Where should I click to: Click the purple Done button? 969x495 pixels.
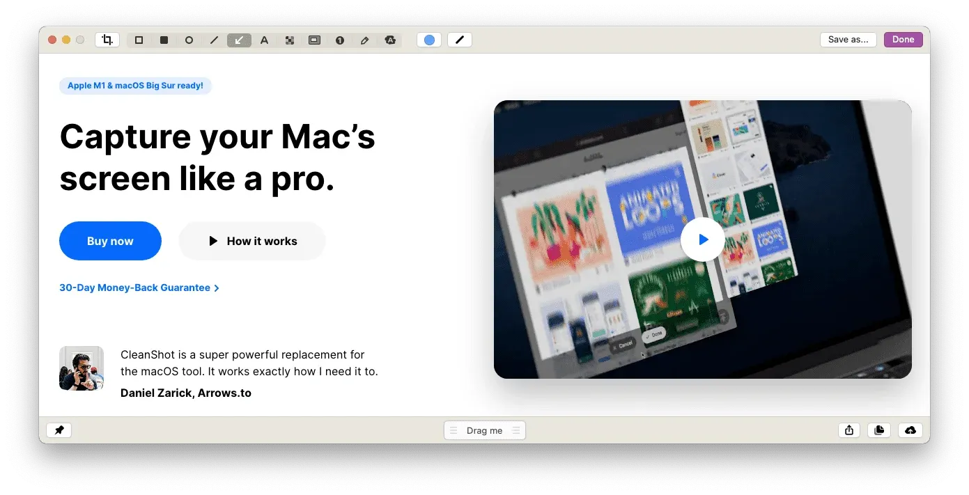(x=903, y=40)
